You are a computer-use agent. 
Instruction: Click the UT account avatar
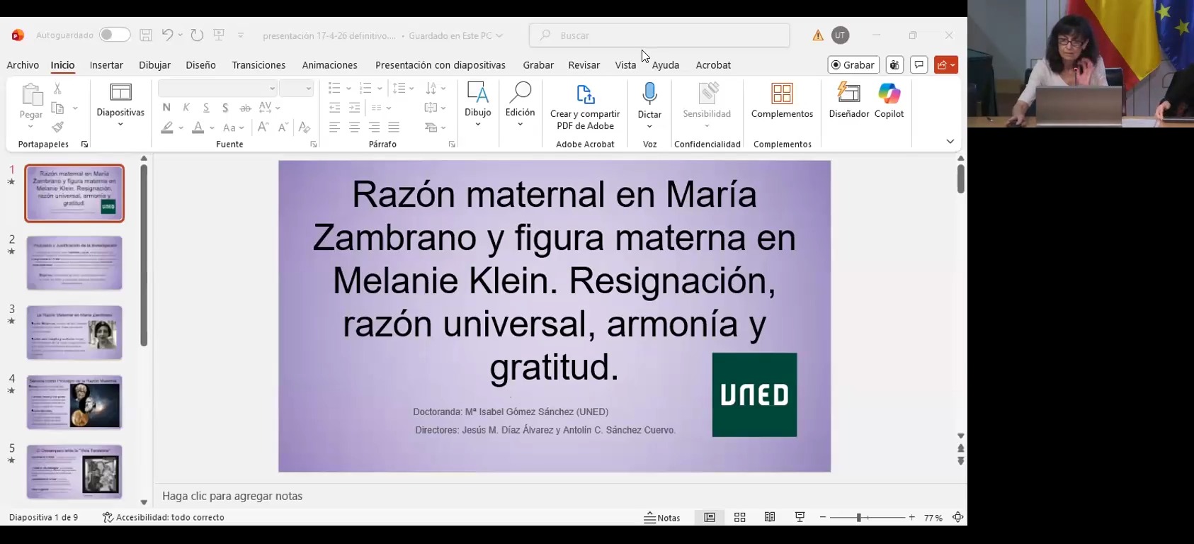840,35
